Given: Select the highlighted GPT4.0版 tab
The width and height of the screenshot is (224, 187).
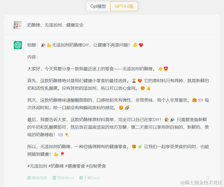Looking at the screenshot, I should 124,6.
